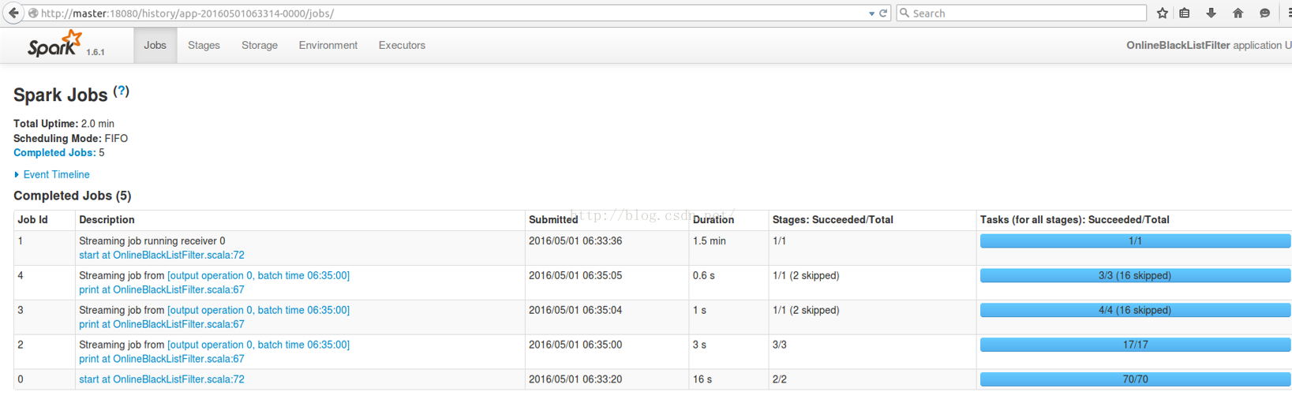1292x414 pixels.
Task: Click the Total Uptime: 2.0 min text
Action: click(x=64, y=124)
